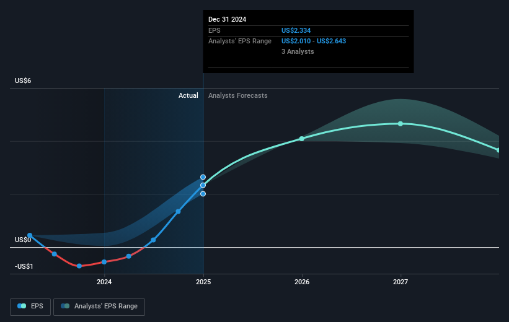Image resolution: width=509 pixels, height=322 pixels.
Task: Click the 2025 x-axis label
Action: pos(203,282)
